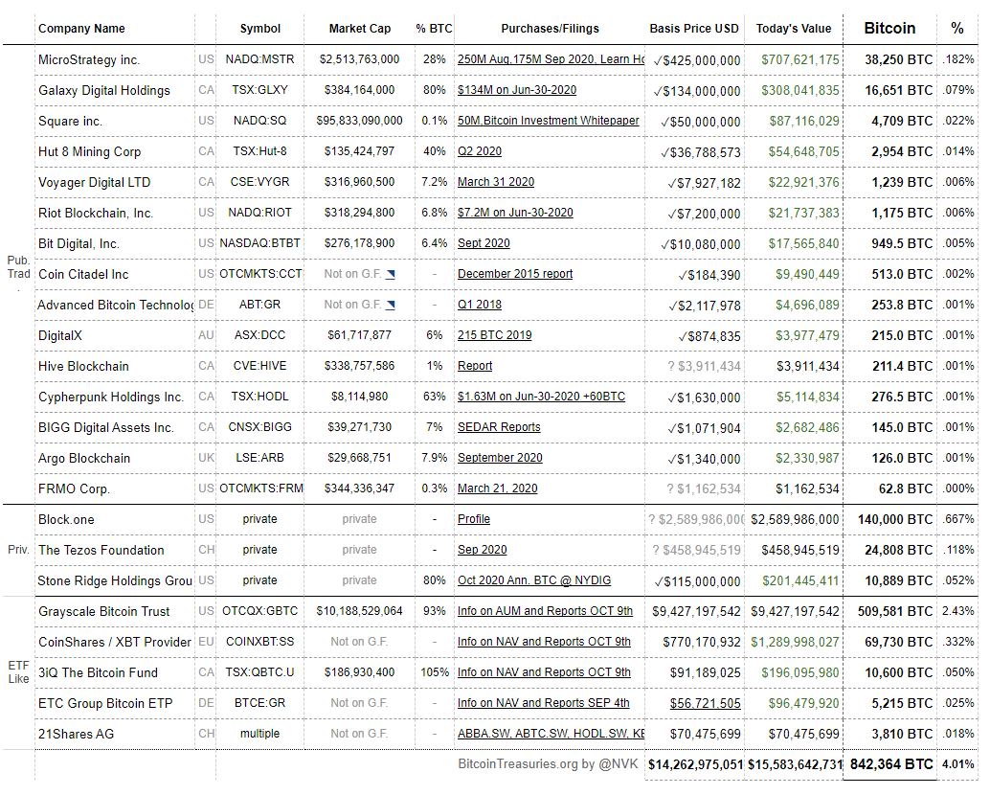Open the Block.one Profile link
Viewport: 990px width, 795px height.
click(474, 519)
